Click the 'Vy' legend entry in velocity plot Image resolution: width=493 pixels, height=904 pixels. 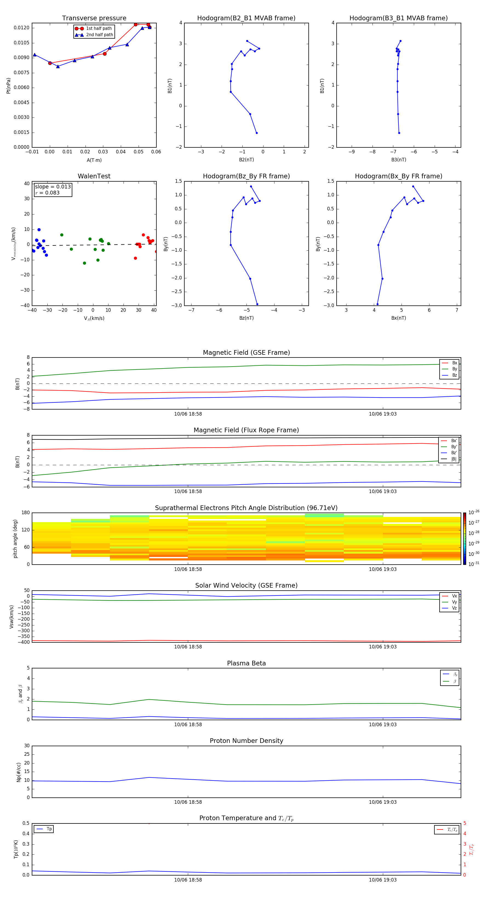tap(449, 602)
